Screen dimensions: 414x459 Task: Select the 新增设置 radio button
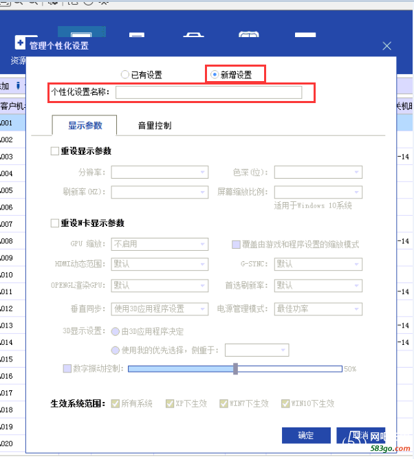pos(215,74)
